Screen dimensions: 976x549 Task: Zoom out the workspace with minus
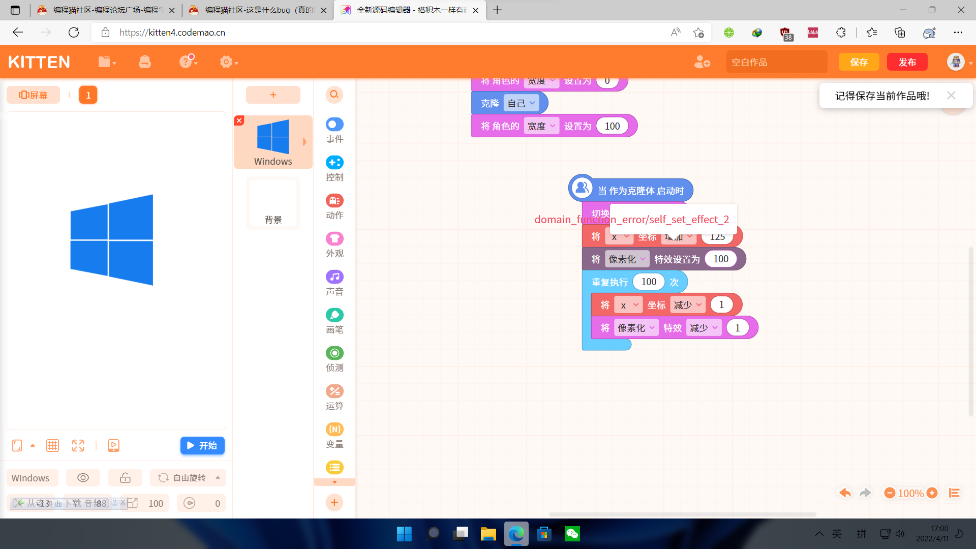pos(890,493)
